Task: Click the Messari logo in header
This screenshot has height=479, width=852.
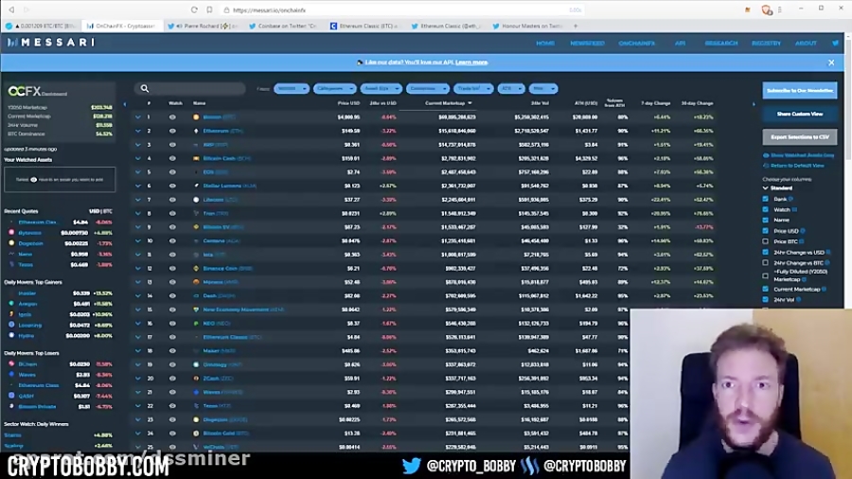Action: pos(51,43)
